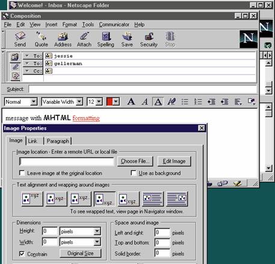275x264 pixels.
Task: Click the Quote toolbar icon
Action: tap(42, 40)
